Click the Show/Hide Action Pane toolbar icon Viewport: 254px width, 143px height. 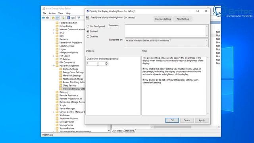pyautogui.click(x=73, y=18)
